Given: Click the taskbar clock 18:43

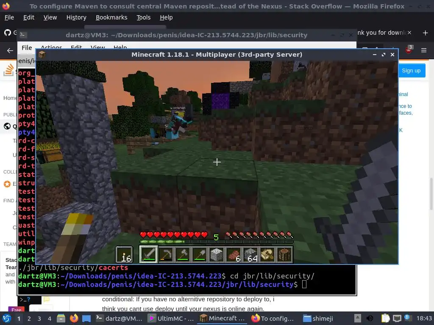Looking at the screenshot, I should 424,318.
